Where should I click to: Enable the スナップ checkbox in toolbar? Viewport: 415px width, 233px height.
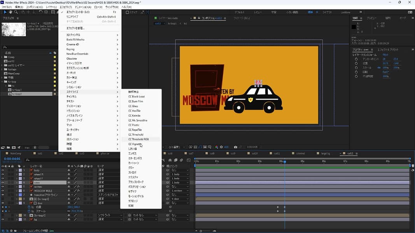(127, 12)
